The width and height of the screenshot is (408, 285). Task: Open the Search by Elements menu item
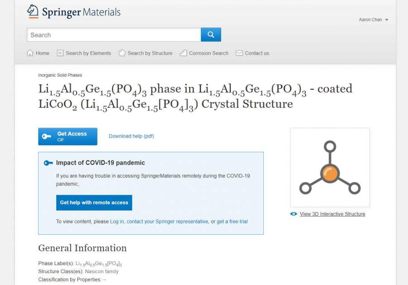[x=88, y=53]
